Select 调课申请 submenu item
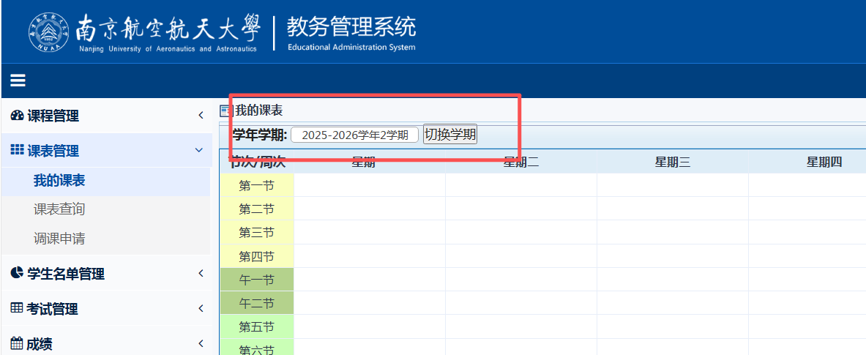This screenshot has width=866, height=355. click(x=59, y=239)
